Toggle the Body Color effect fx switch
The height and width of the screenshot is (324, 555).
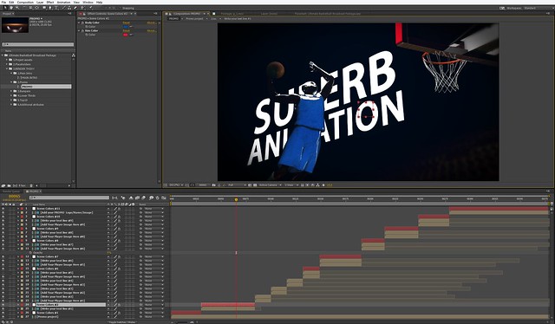[82, 23]
